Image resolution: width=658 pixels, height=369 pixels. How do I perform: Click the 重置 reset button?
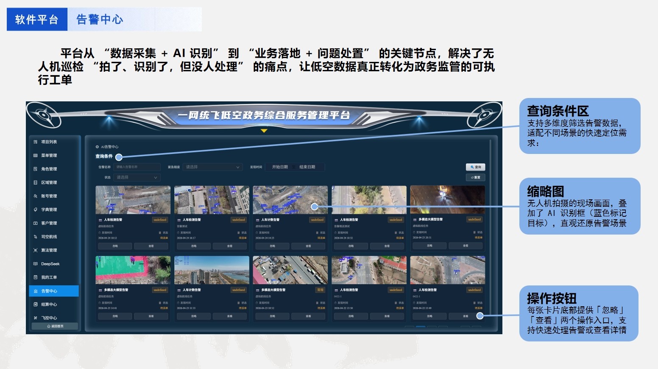(x=475, y=177)
